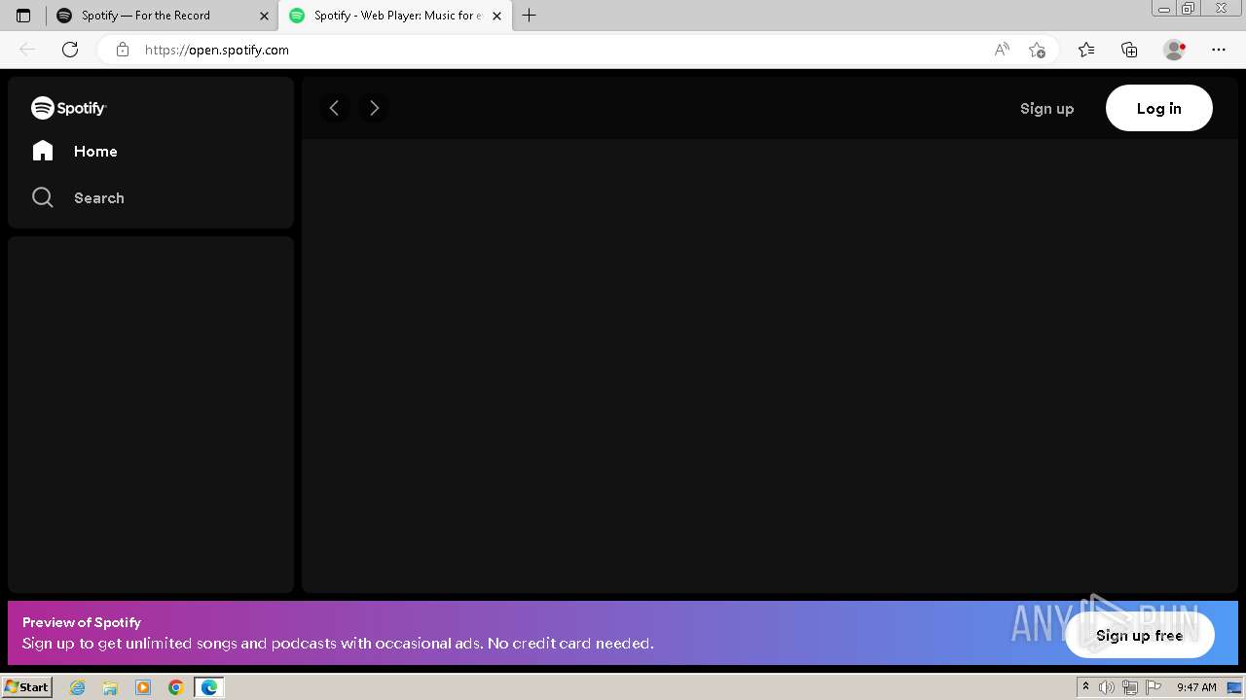Click the 9:47 AM clock
This screenshot has width=1246, height=700.
(1196, 687)
